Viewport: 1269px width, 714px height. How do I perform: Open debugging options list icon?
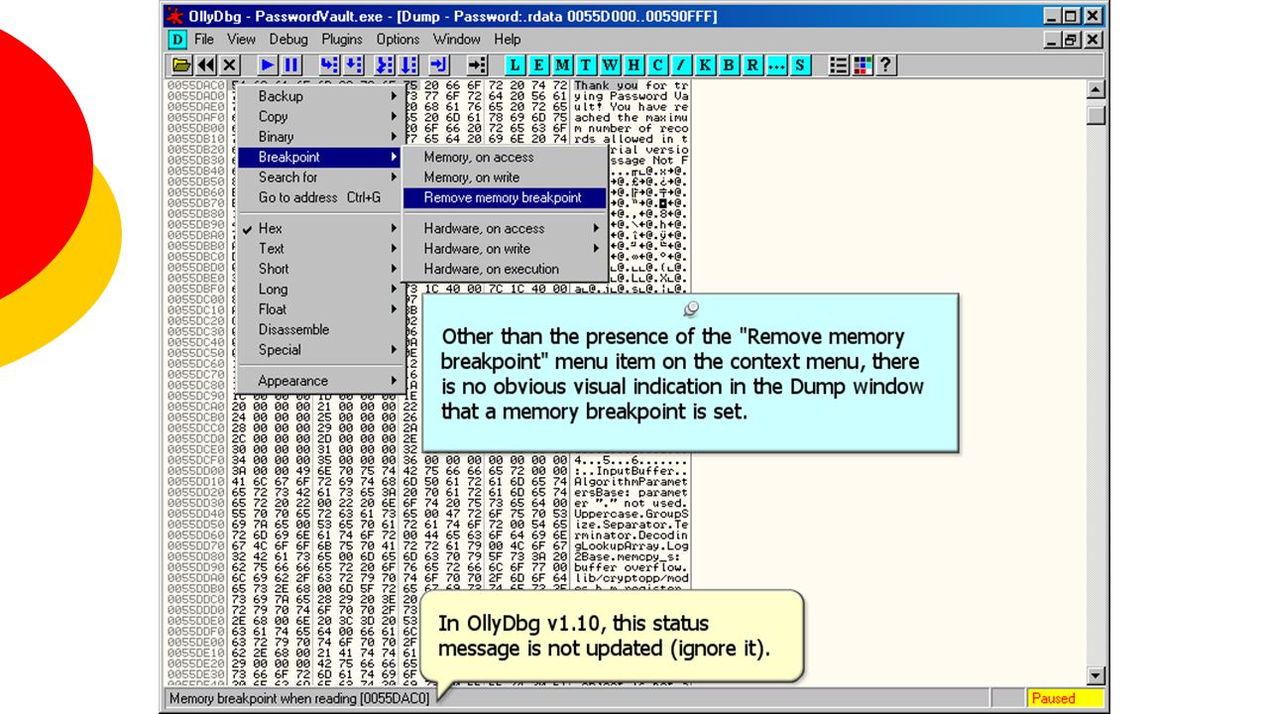839,65
